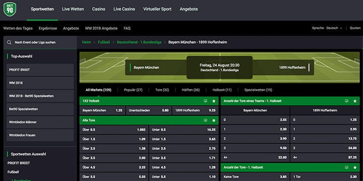Go to Live Wetten

click(x=73, y=9)
